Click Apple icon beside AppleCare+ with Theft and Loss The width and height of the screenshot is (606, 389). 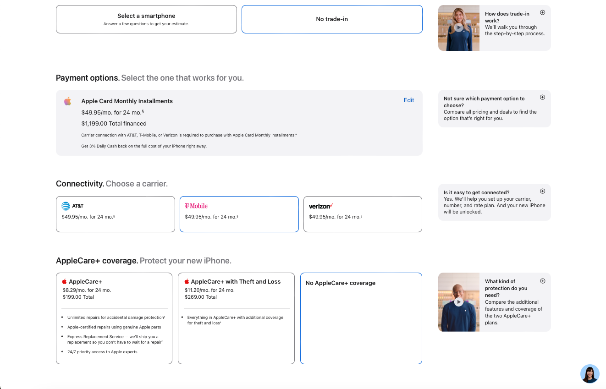[x=187, y=282]
